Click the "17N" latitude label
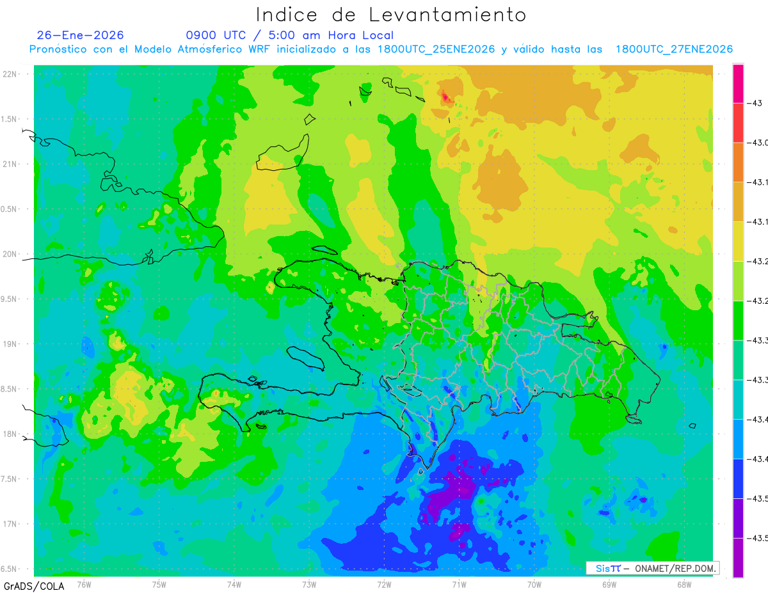Screen dimensions: 768x593 pos(10,525)
